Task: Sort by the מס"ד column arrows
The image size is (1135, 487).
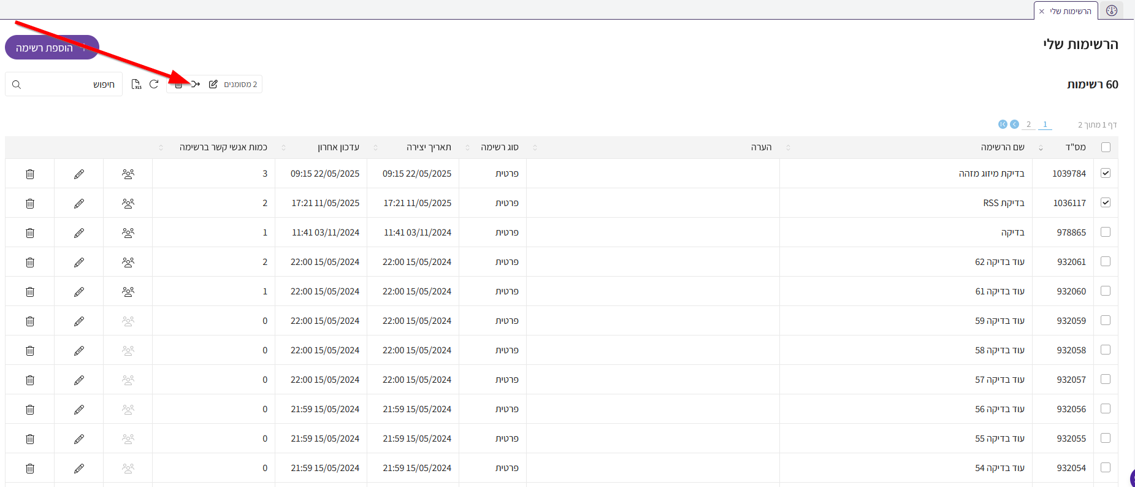Action: click(1041, 148)
